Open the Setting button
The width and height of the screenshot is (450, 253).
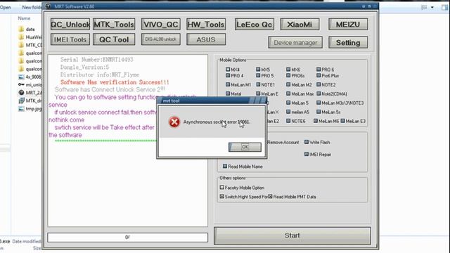coord(348,42)
